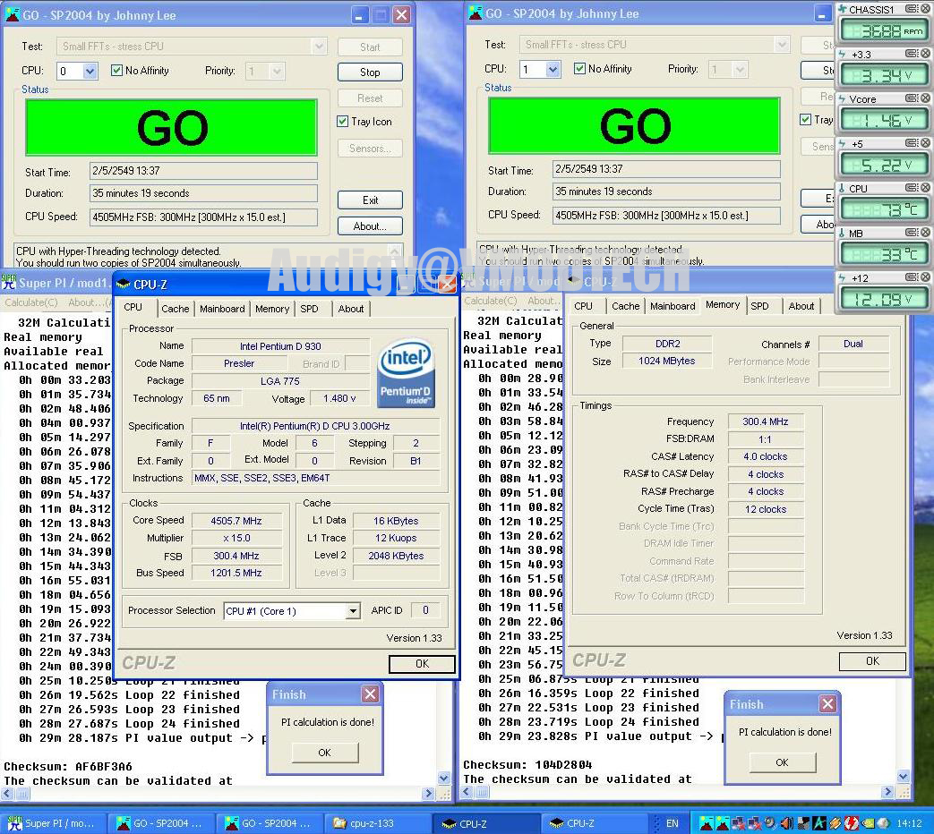Viewport: 934px width, 834px height.
Task: Click the Intel Pentium D logo in CPU-Z
Action: (x=407, y=372)
